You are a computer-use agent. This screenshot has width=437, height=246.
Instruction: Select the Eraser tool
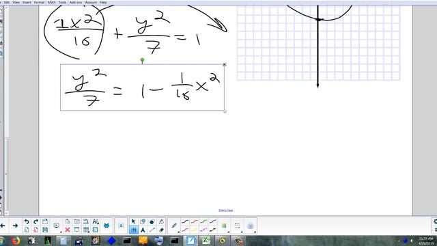coord(161,230)
